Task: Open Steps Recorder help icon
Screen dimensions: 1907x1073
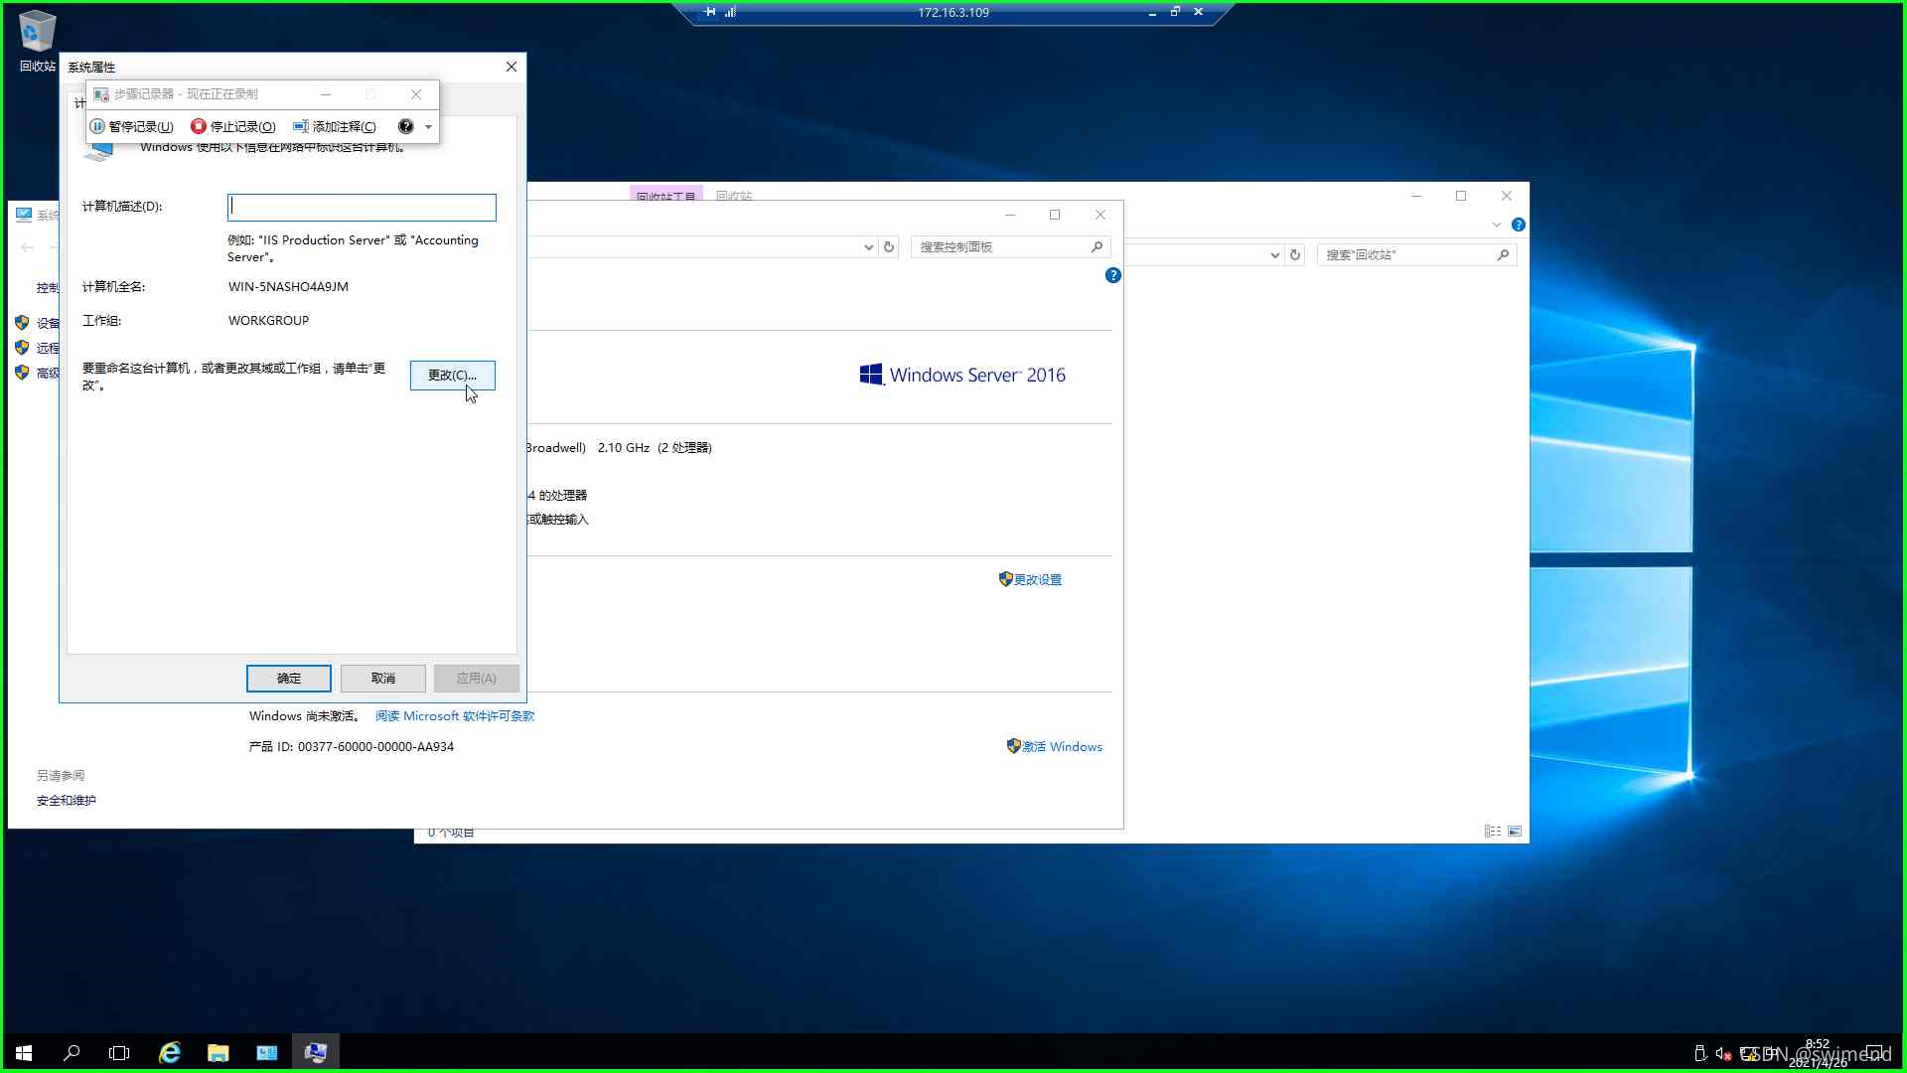Action: coord(405,126)
